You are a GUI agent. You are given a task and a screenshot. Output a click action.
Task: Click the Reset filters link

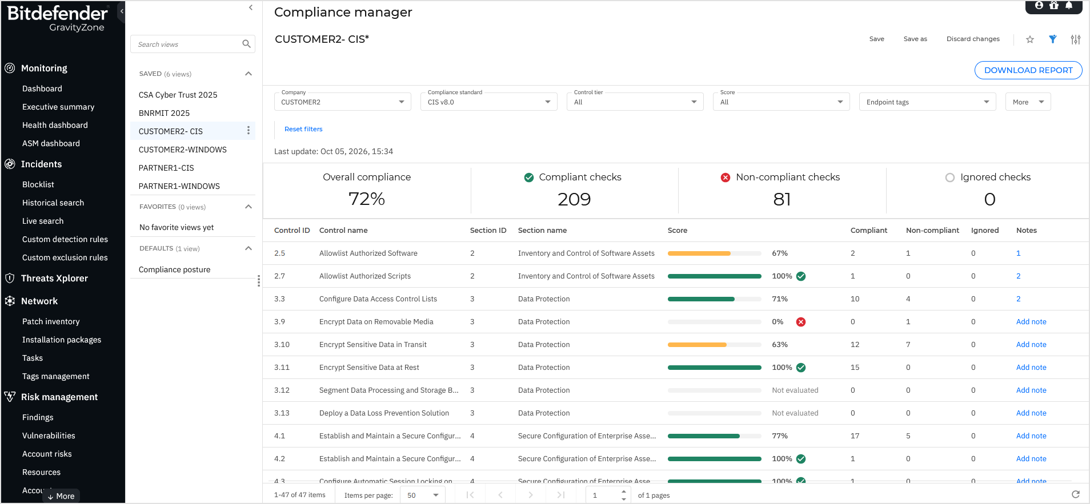tap(303, 129)
